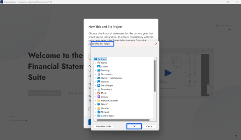Click the DataSnipper folder icon
This screenshot has width=241, height=140.
click(x=99, y=86)
